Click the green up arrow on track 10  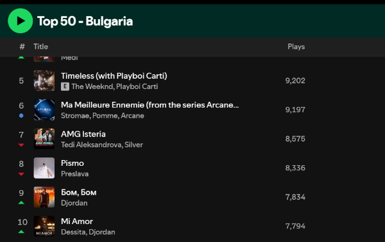click(21, 232)
